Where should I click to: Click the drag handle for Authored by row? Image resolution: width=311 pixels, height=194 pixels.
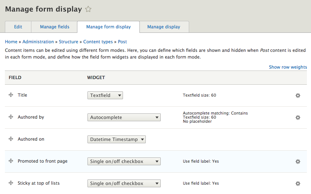click(11, 117)
